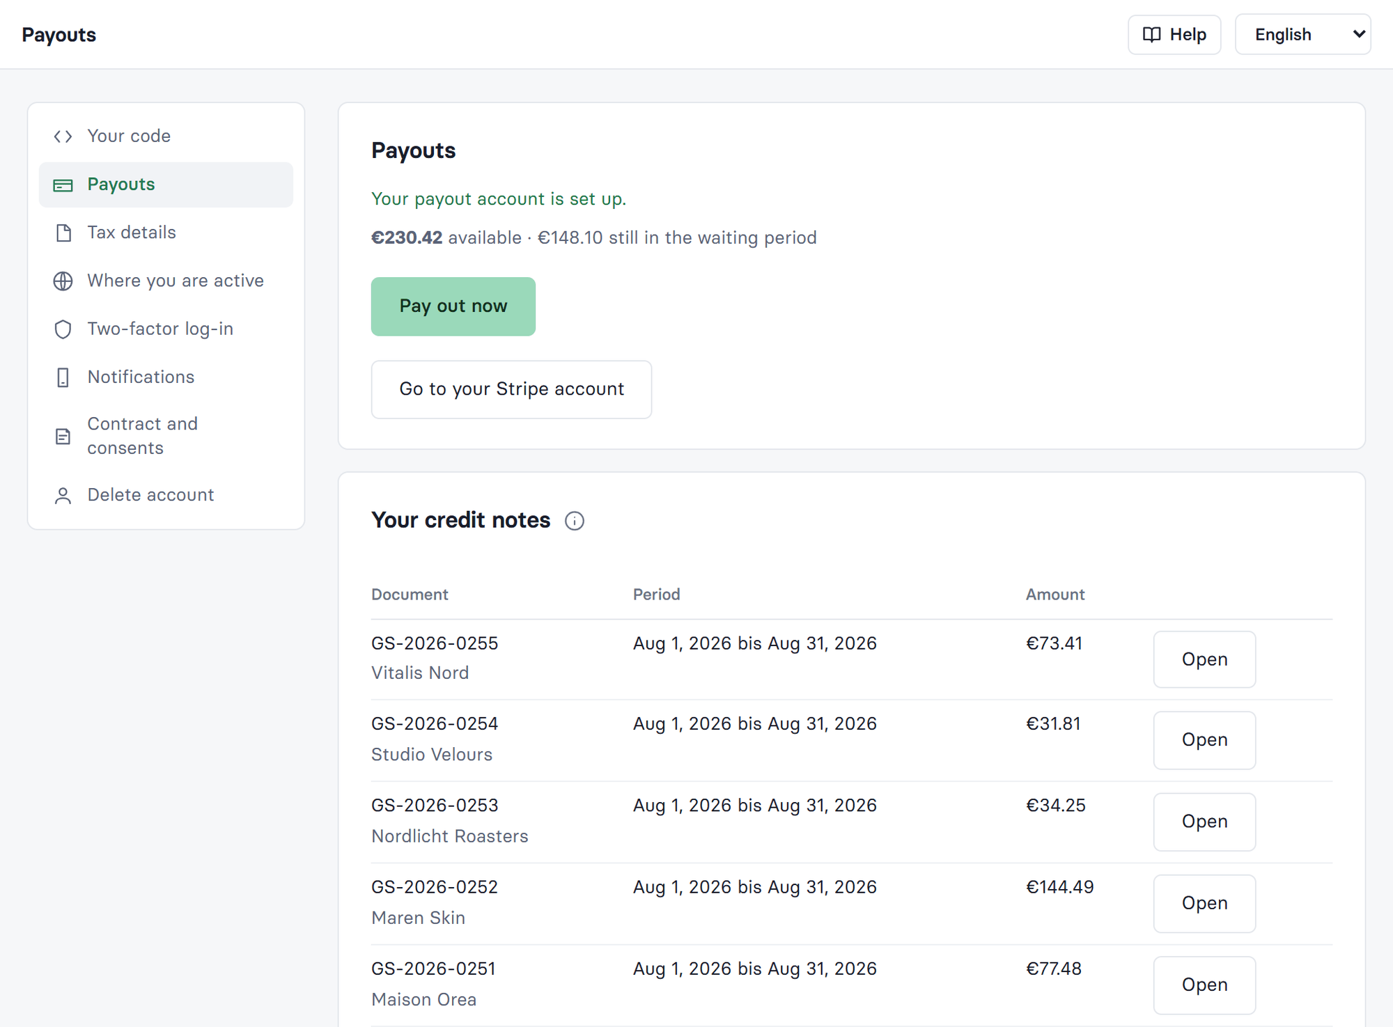Image resolution: width=1393 pixels, height=1027 pixels.
Task: Open the Notifications settings page
Action: click(x=166, y=377)
